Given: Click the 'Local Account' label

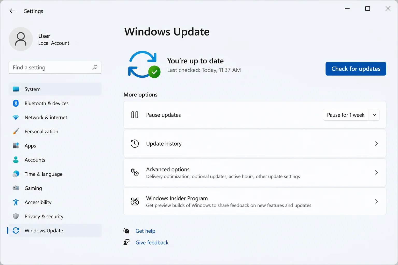Looking at the screenshot, I should 54,43.
